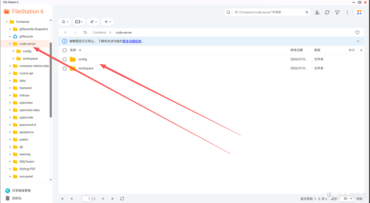370x203 pixels.
Task: Dismiss the thumbnail info banner
Action: tap(358, 41)
